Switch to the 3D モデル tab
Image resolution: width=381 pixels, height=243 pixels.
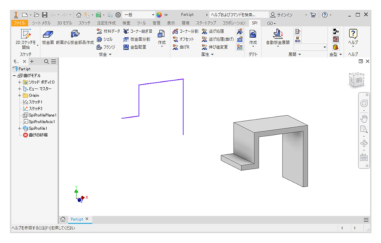[x=65, y=23]
